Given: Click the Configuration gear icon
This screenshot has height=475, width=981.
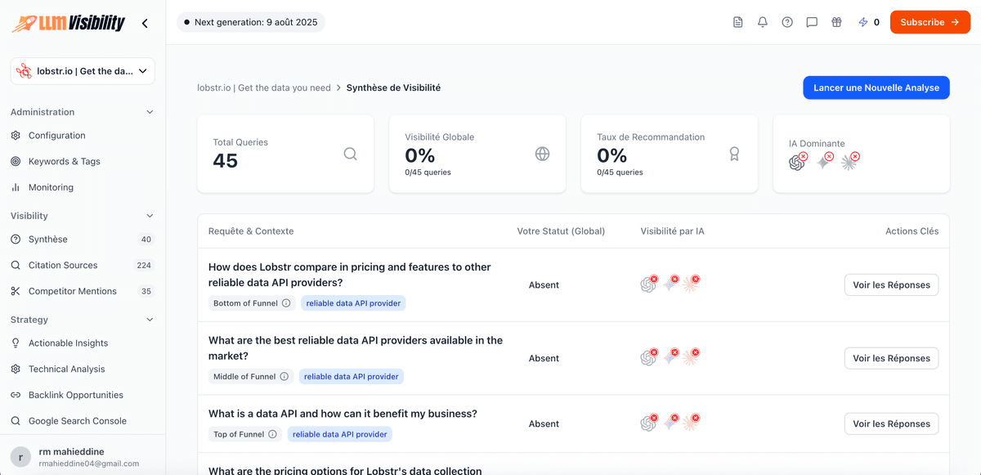Looking at the screenshot, I should click(16, 136).
